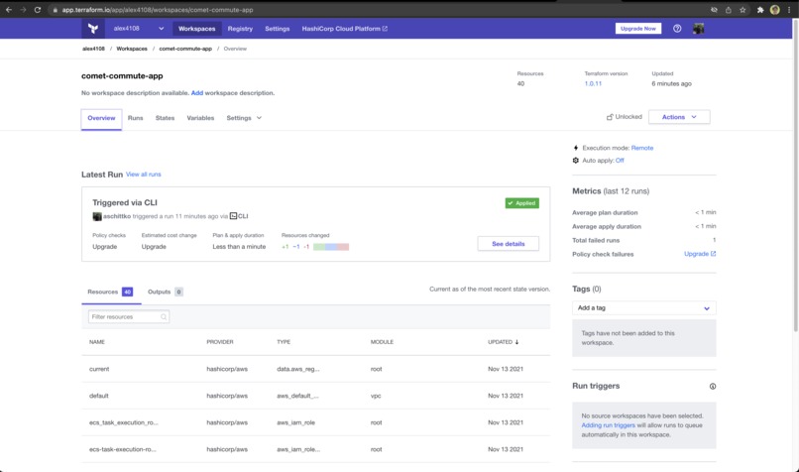Image resolution: width=799 pixels, height=472 pixels.
Task: Click the Filter resources input field
Action: (x=129, y=317)
